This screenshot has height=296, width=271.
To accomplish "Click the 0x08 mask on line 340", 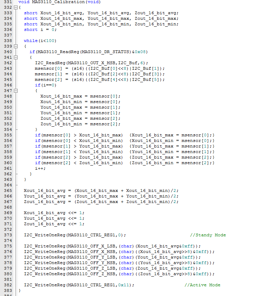I will [x=140, y=52].
